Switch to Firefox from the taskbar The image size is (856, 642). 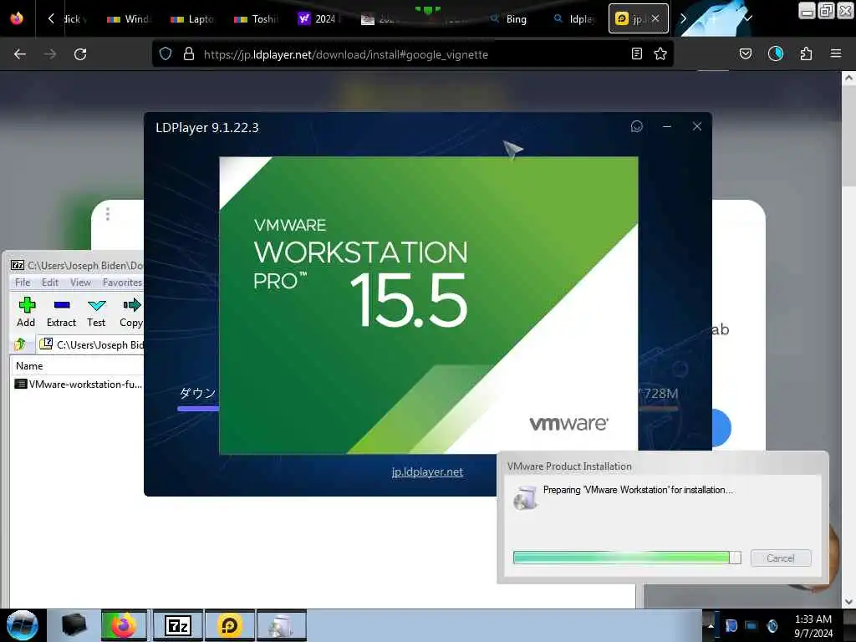[124, 625]
